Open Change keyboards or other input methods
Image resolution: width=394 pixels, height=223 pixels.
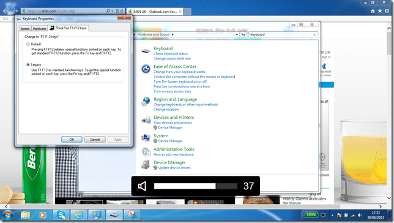[186, 104]
